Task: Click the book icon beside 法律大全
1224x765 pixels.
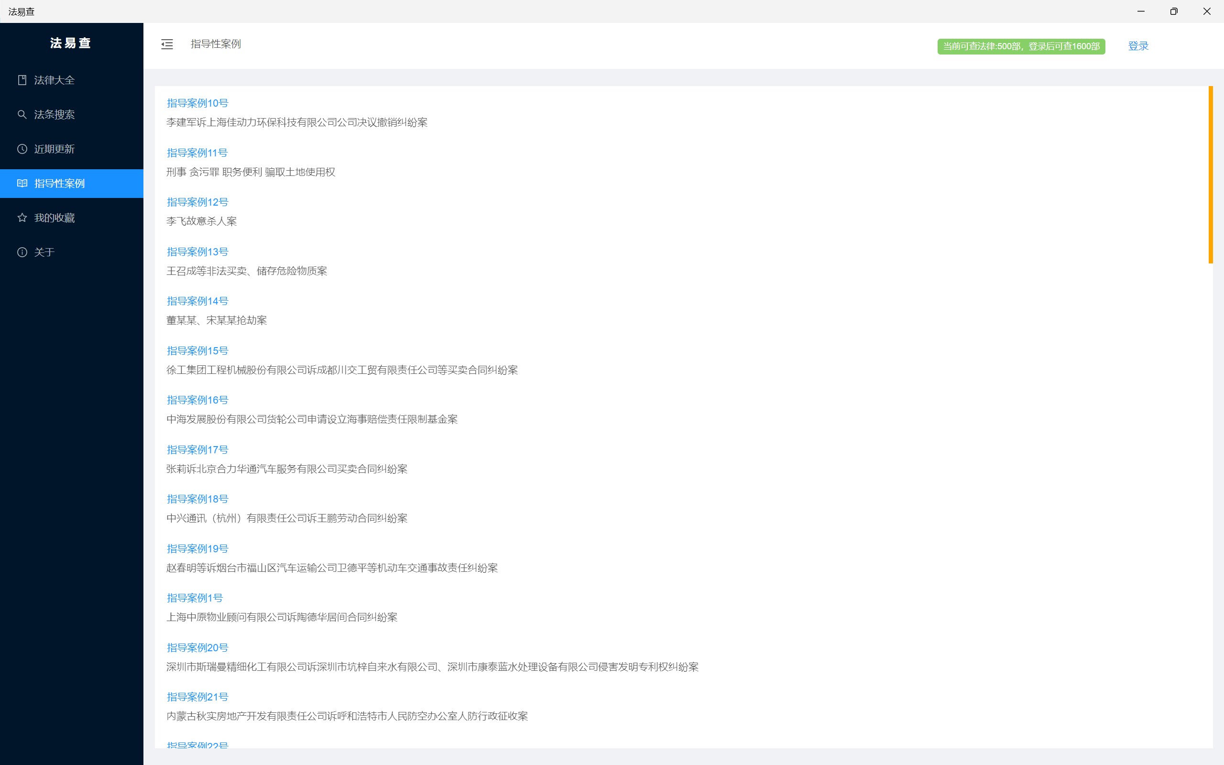Action: click(x=22, y=80)
